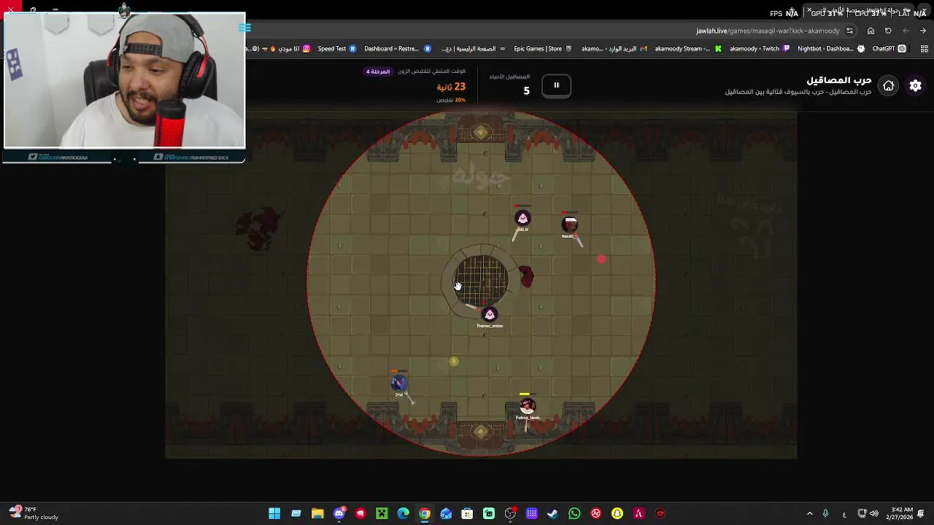Expand the hidden system tray icons chevron
Image resolution: width=934 pixels, height=525 pixels.
tap(809, 513)
